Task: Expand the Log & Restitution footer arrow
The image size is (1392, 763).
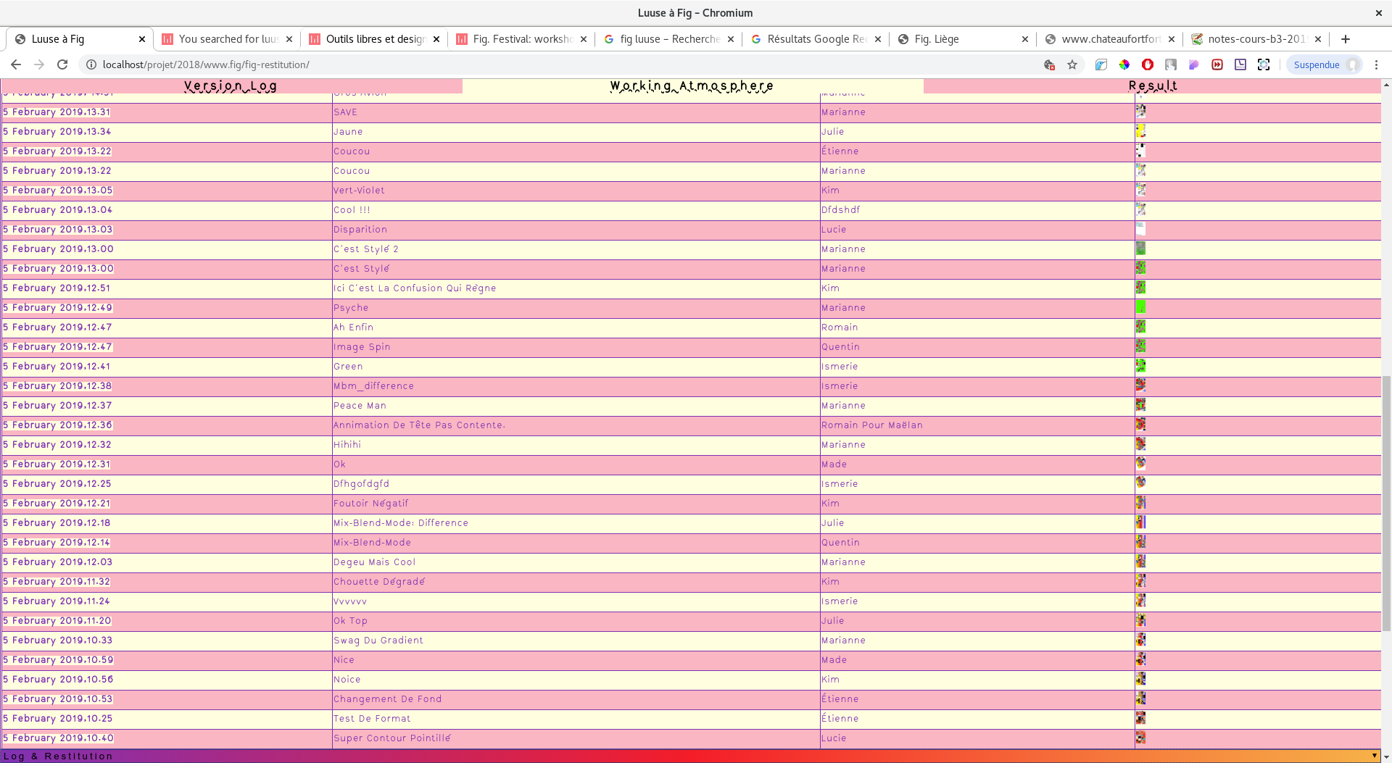Action: tap(1374, 756)
